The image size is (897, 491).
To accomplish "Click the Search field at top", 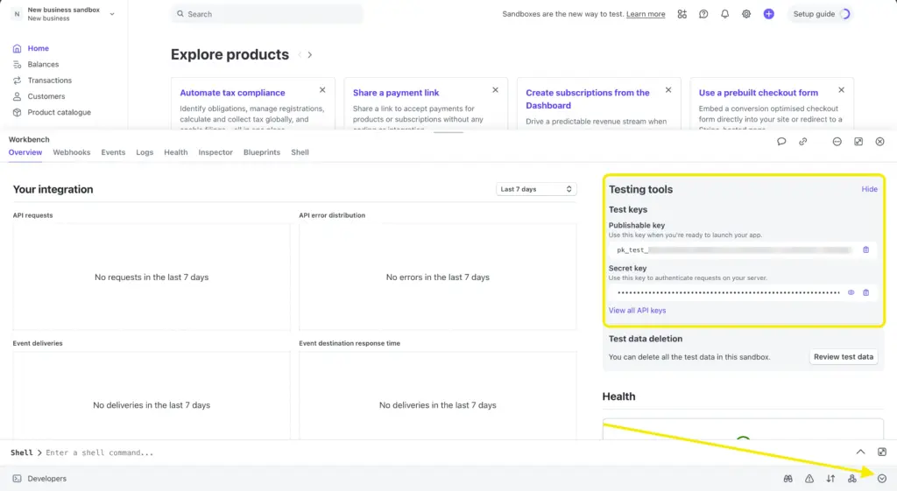I will pos(267,14).
